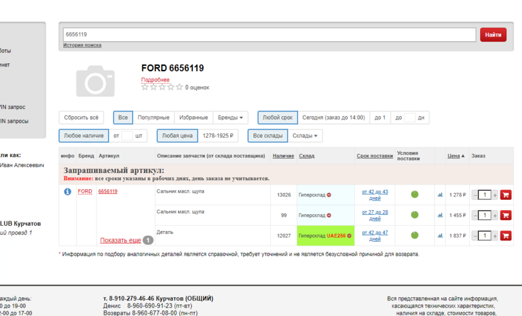The image size is (522, 316).
Task: Select the 'Популярные' filter
Action: coord(154,118)
